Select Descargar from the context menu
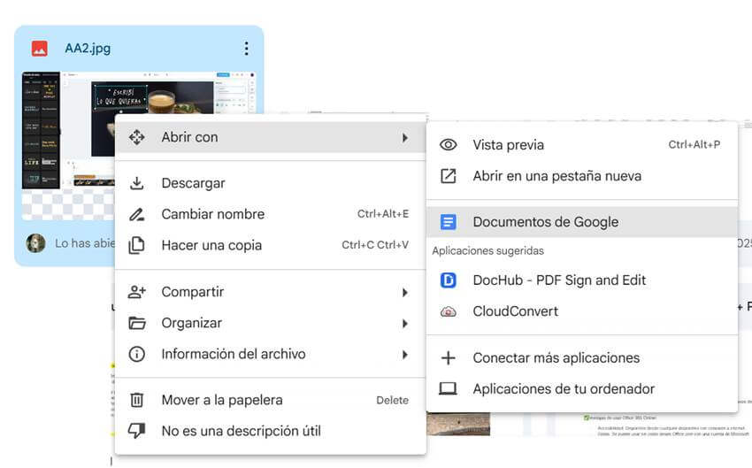Viewport: 752px width, 468px height. click(x=271, y=183)
